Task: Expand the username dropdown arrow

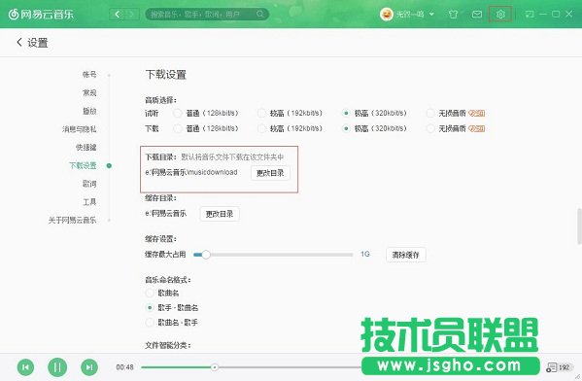Action: pos(431,15)
